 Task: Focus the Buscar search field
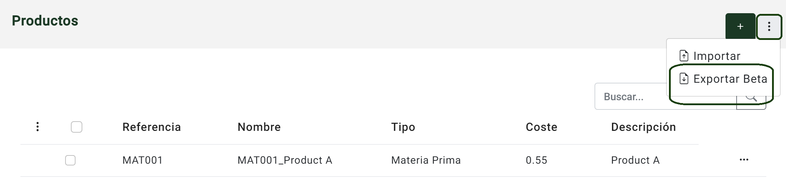pos(666,97)
